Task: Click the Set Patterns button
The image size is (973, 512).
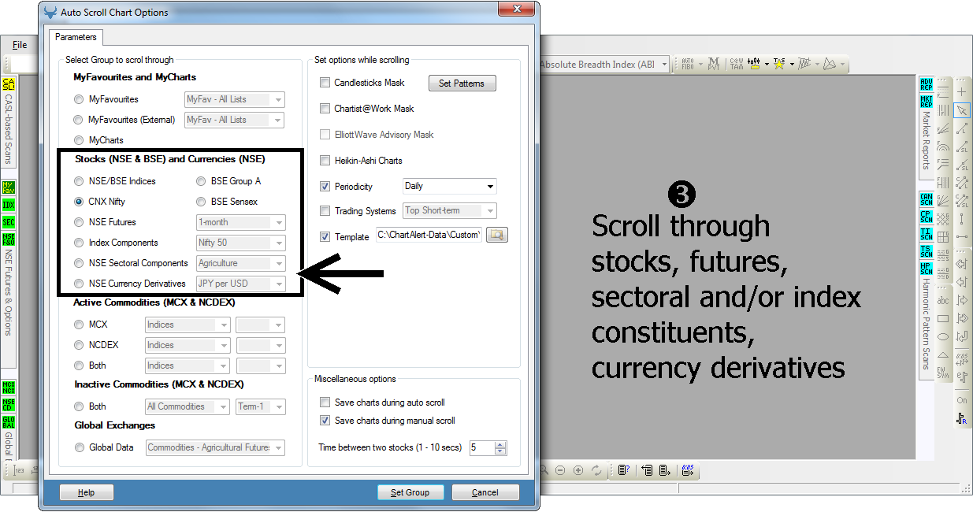Action: (x=462, y=83)
